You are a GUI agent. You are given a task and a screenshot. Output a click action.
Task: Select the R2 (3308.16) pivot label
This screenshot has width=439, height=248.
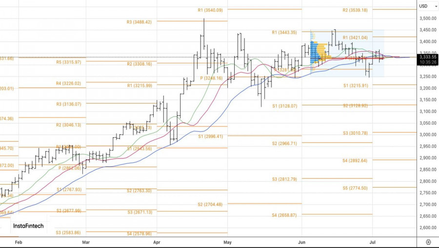point(140,64)
